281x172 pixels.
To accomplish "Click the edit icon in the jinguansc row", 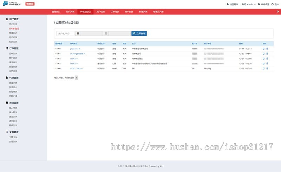I will 264,49.
